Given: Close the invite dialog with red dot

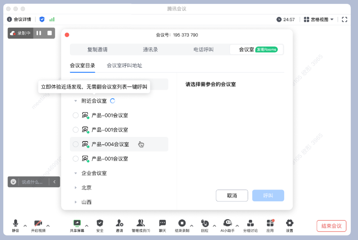Looking at the screenshot, I should click(x=67, y=35).
